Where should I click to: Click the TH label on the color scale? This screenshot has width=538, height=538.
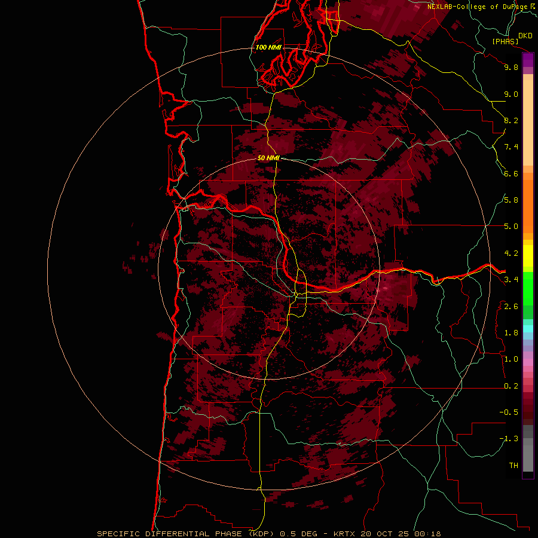click(x=513, y=466)
